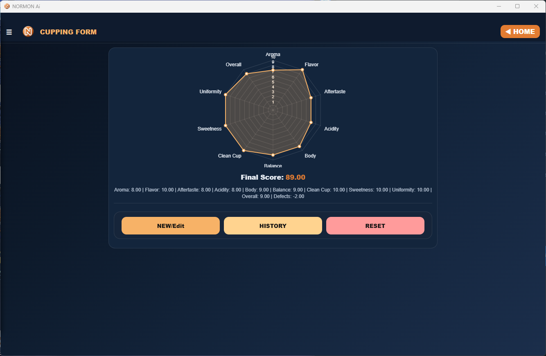Viewport: 546px width, 356px height.
Task: Click the CUPPING FORM page title
Action: 68,32
